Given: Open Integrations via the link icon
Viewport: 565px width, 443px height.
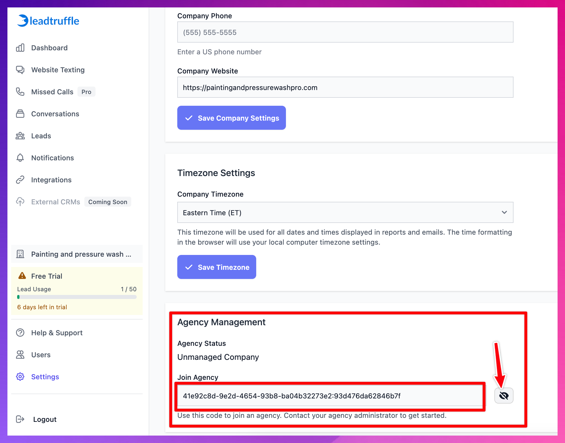Looking at the screenshot, I should 20,180.
